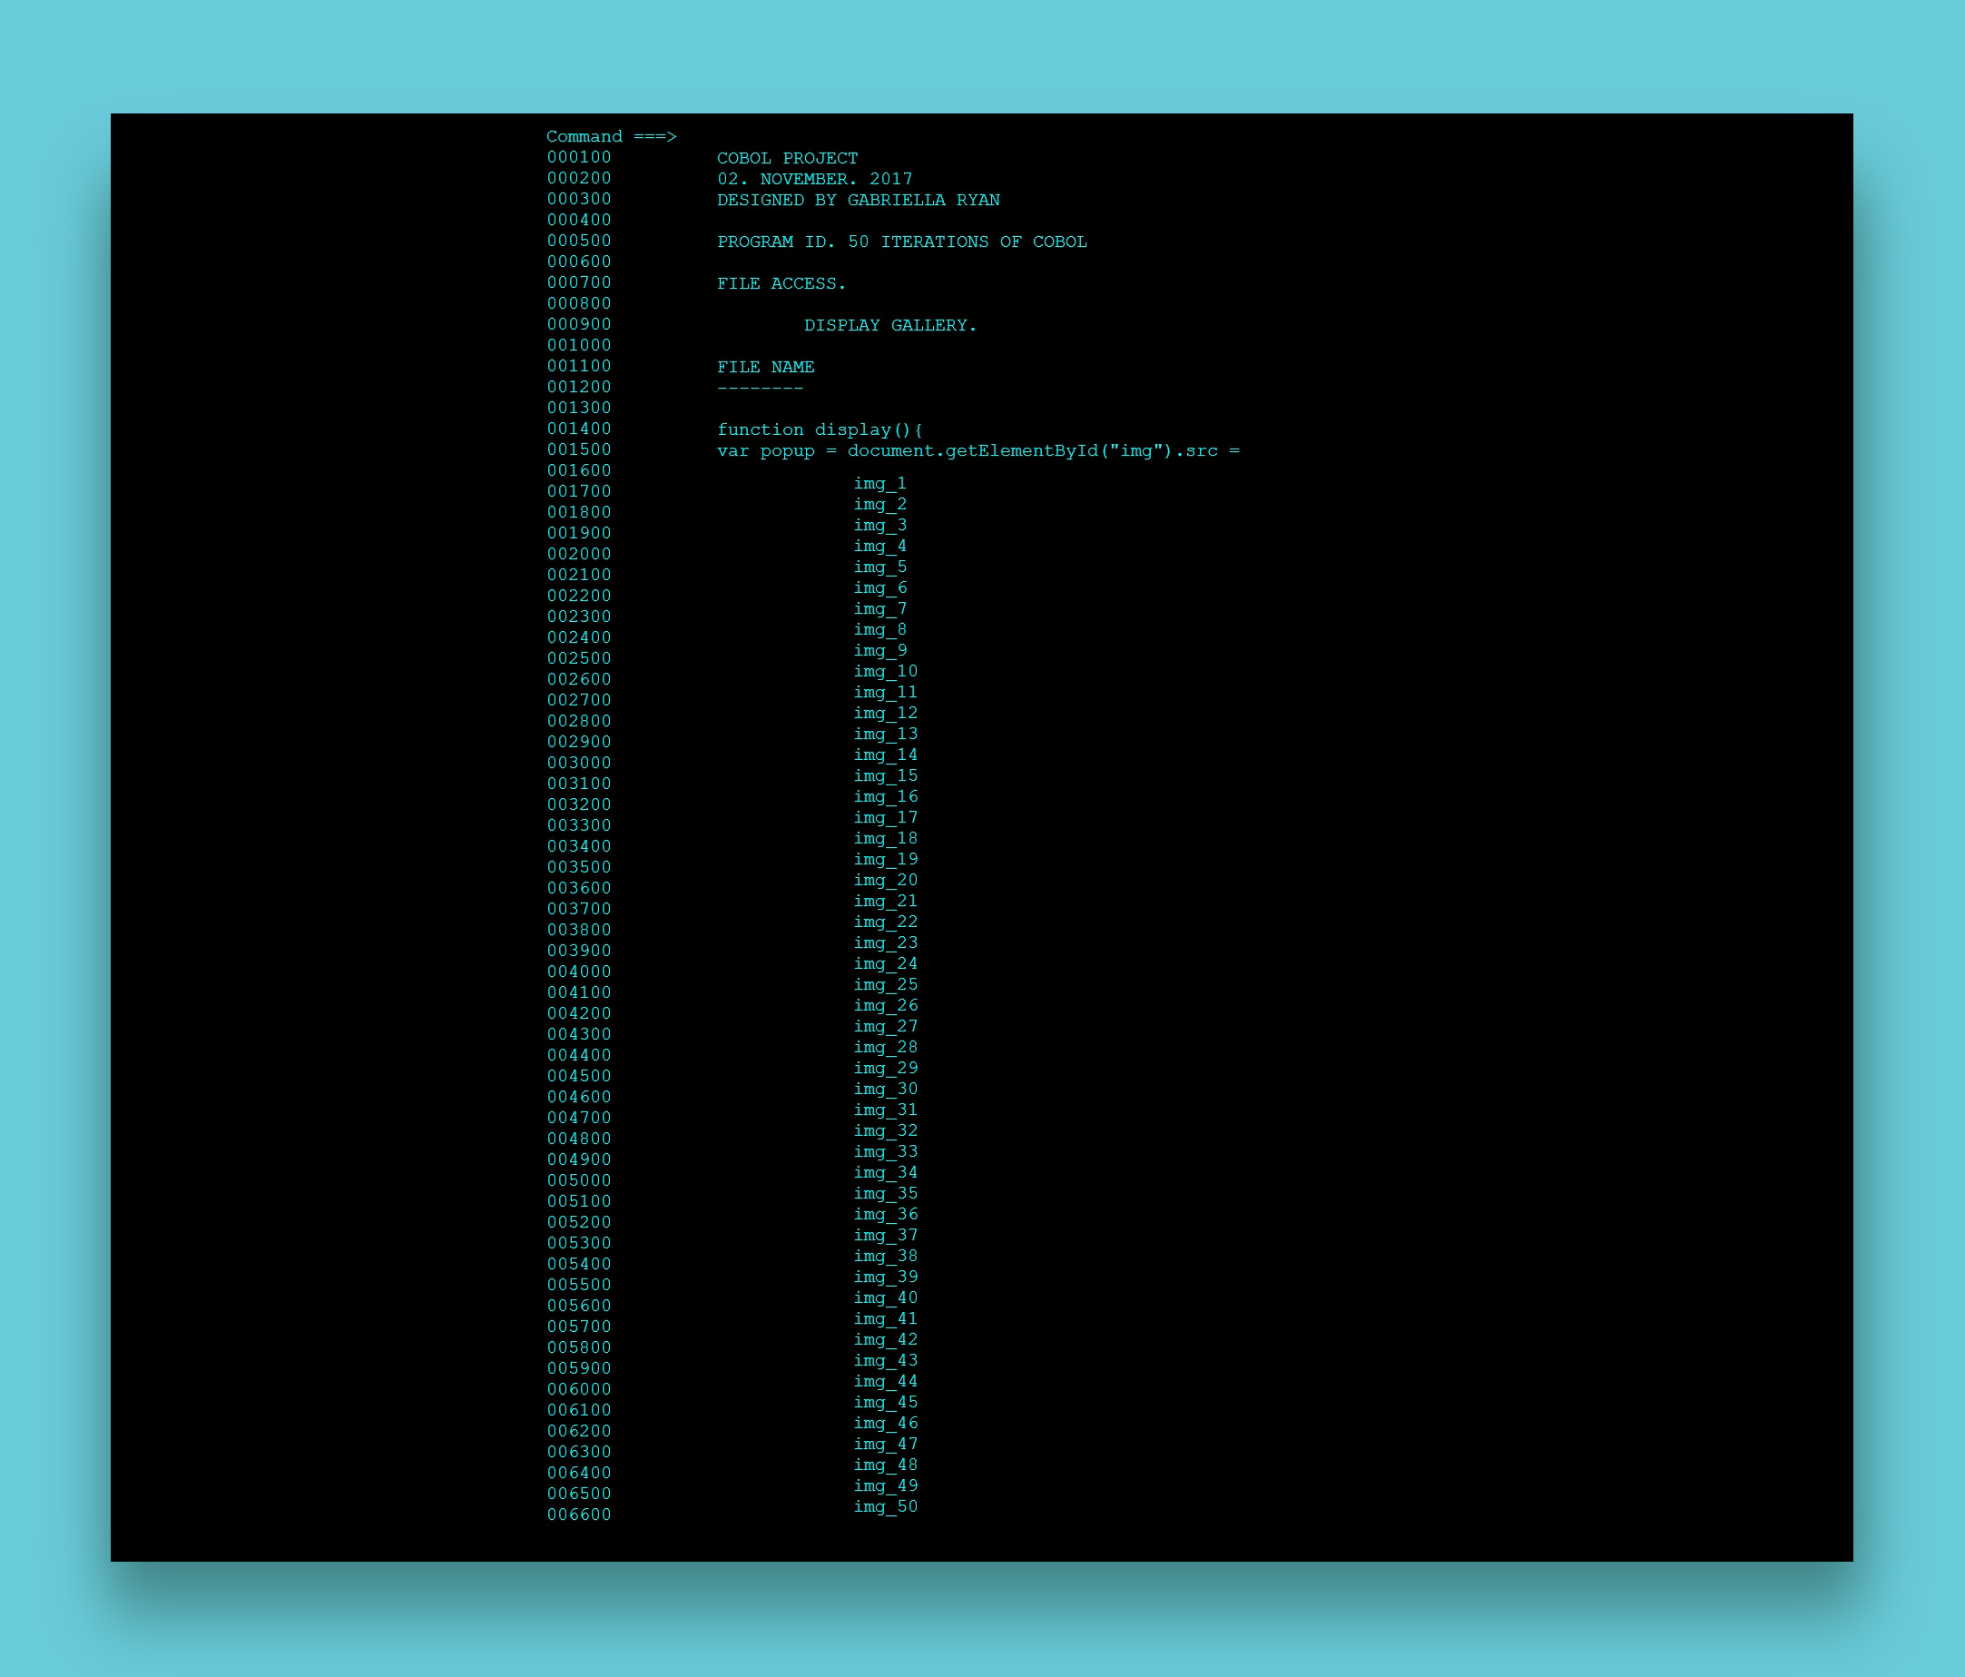Show the img_14 popup
1965x1677 pixels.
pos(885,755)
